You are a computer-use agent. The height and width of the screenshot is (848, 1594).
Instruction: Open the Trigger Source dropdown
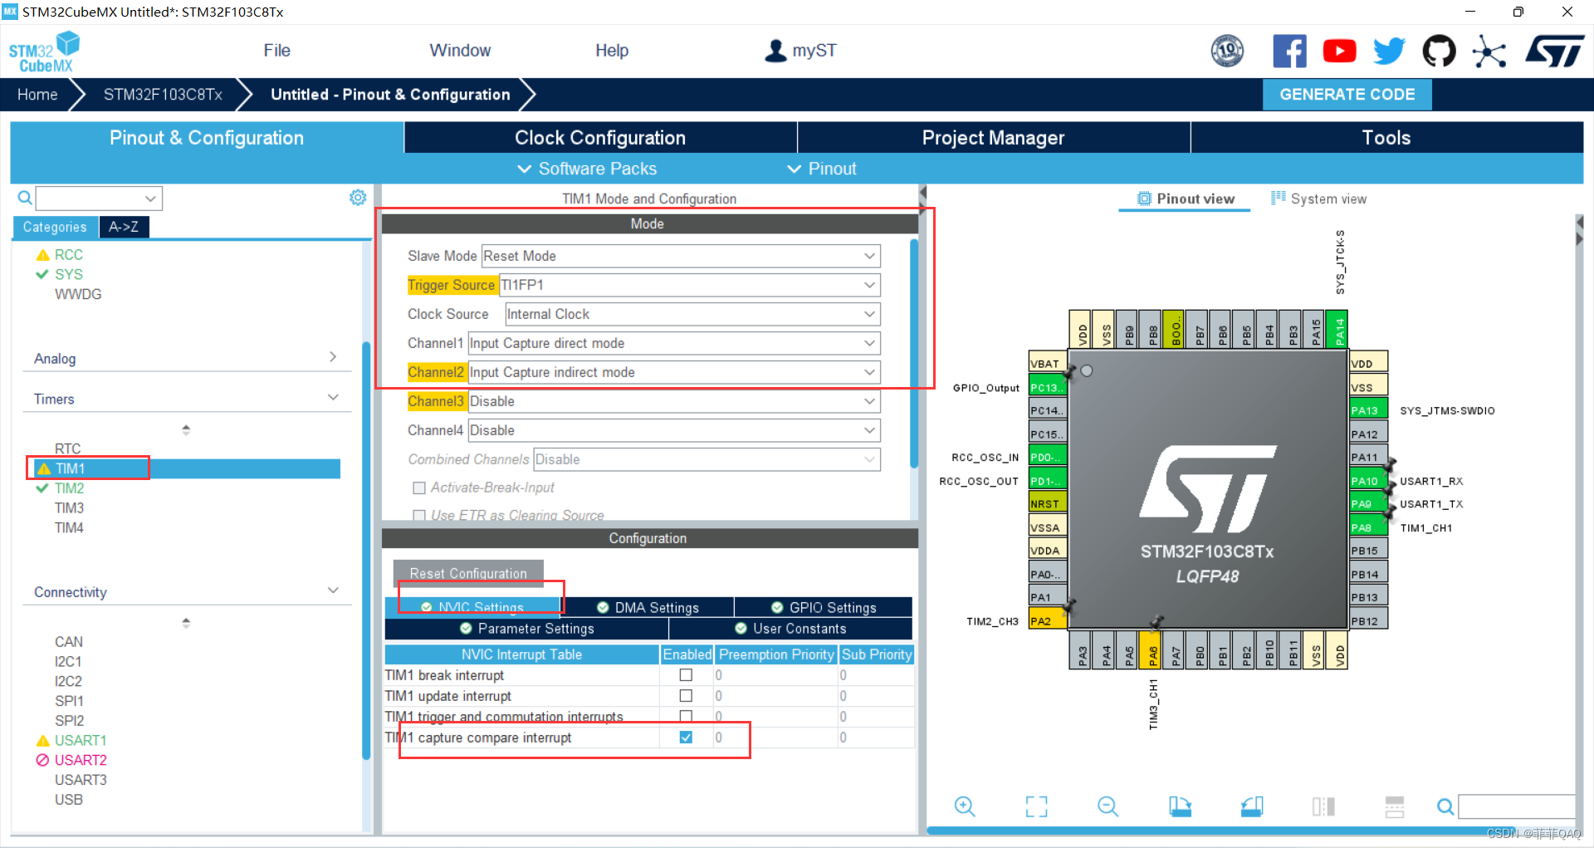(x=689, y=285)
